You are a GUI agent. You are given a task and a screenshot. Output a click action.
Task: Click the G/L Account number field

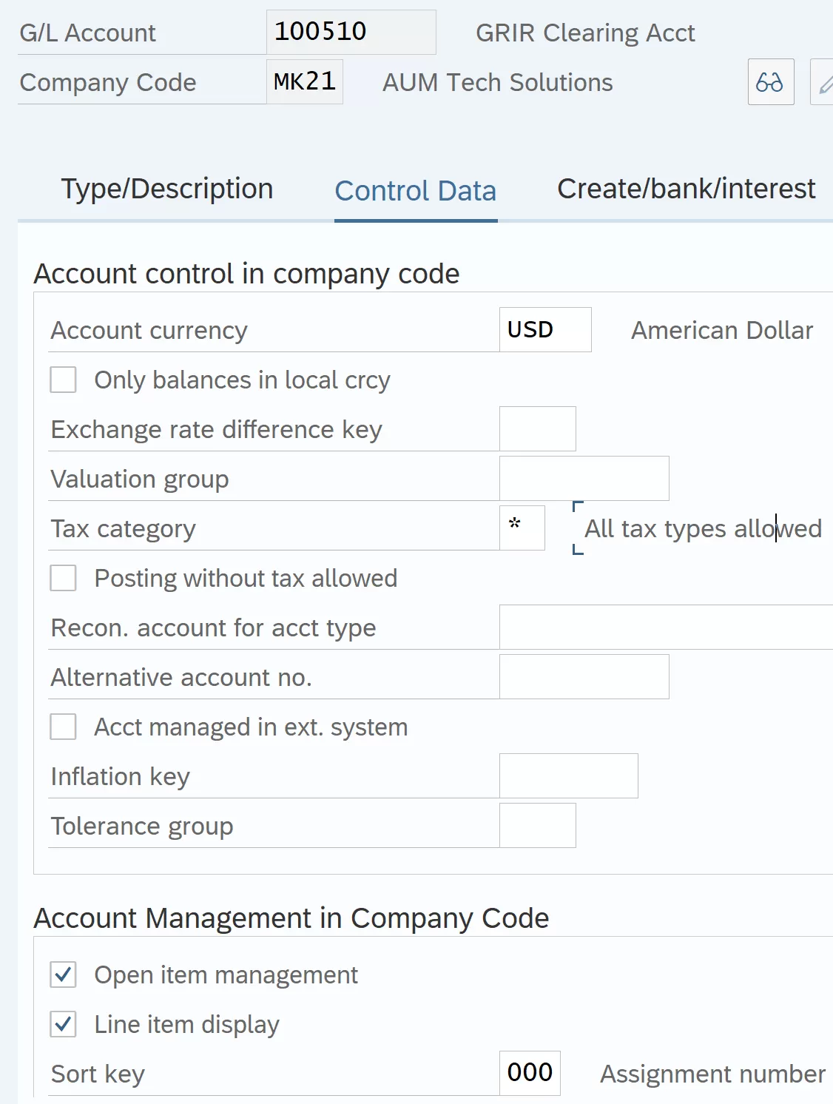(x=351, y=32)
